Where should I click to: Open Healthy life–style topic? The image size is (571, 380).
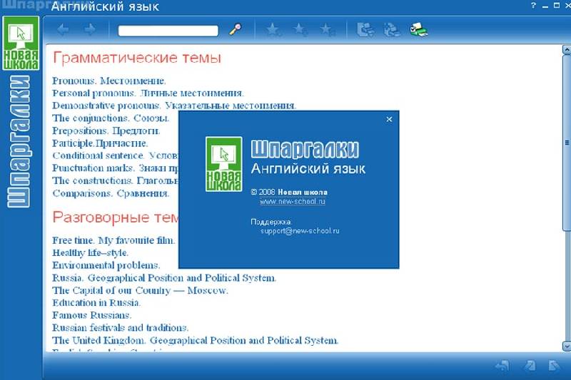(x=91, y=252)
